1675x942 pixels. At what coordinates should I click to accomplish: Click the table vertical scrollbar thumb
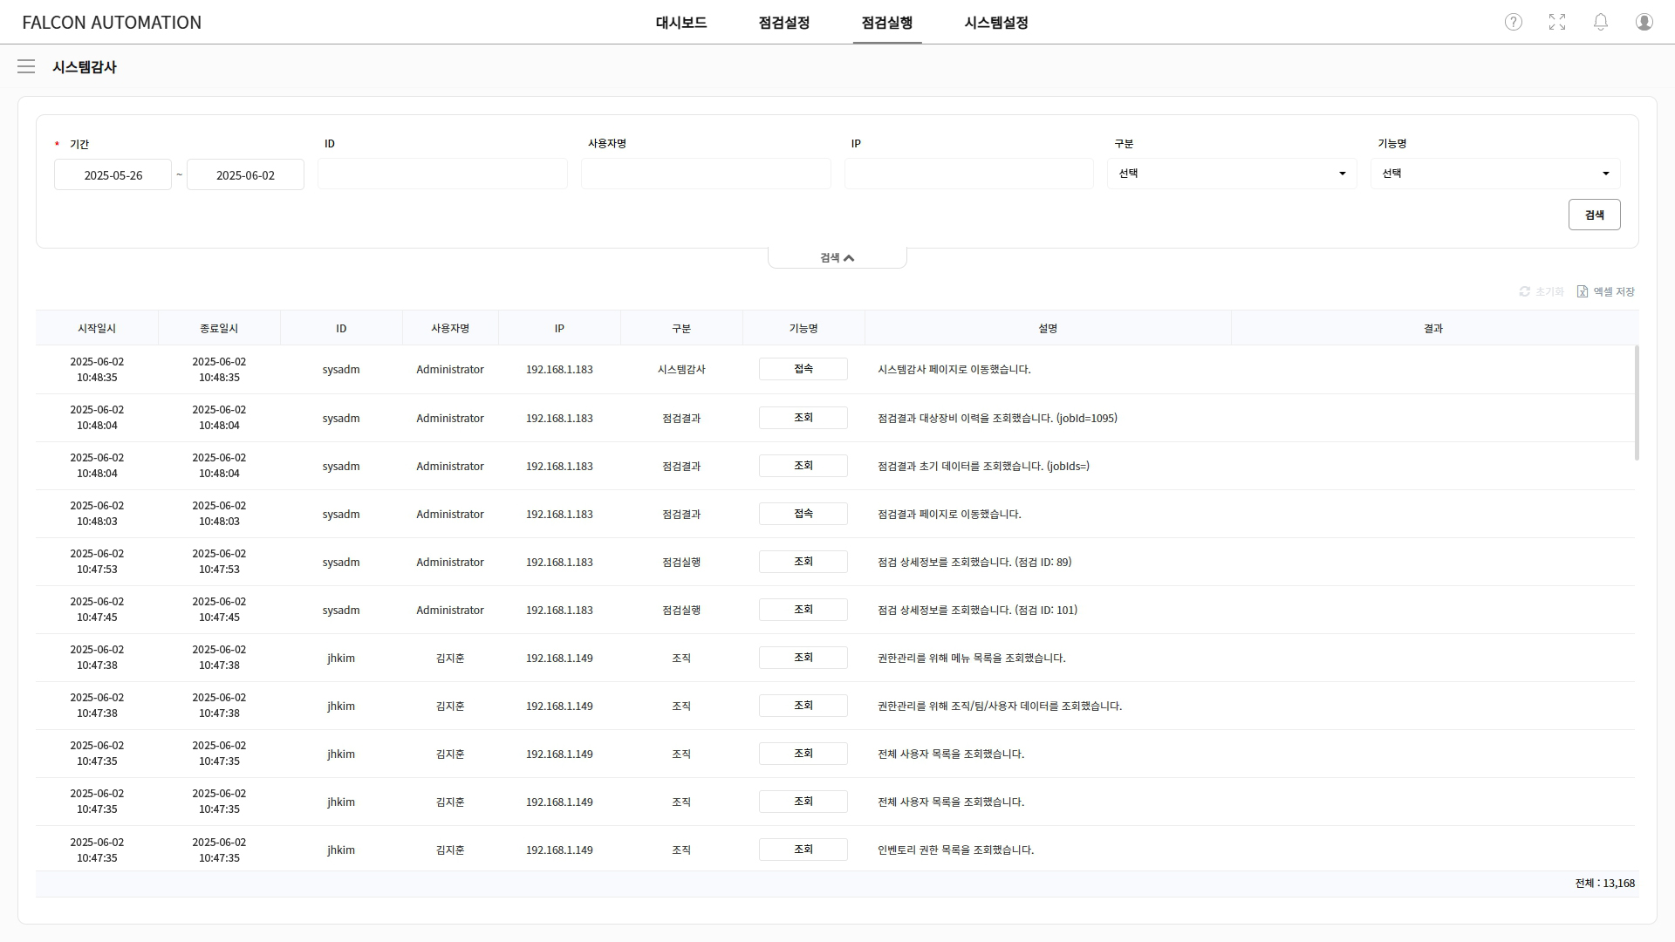pos(1637,403)
